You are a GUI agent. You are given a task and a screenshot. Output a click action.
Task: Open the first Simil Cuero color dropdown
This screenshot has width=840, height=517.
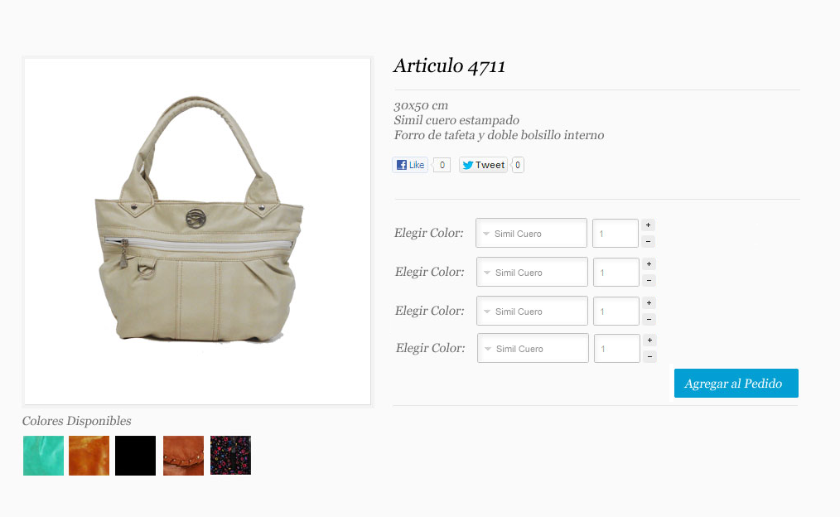click(x=532, y=233)
